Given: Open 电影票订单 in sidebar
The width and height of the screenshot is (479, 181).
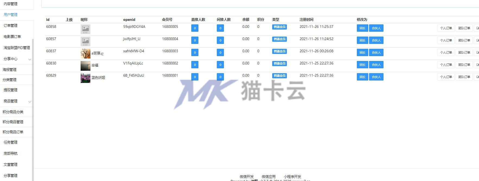Looking at the screenshot, I should [12, 37].
